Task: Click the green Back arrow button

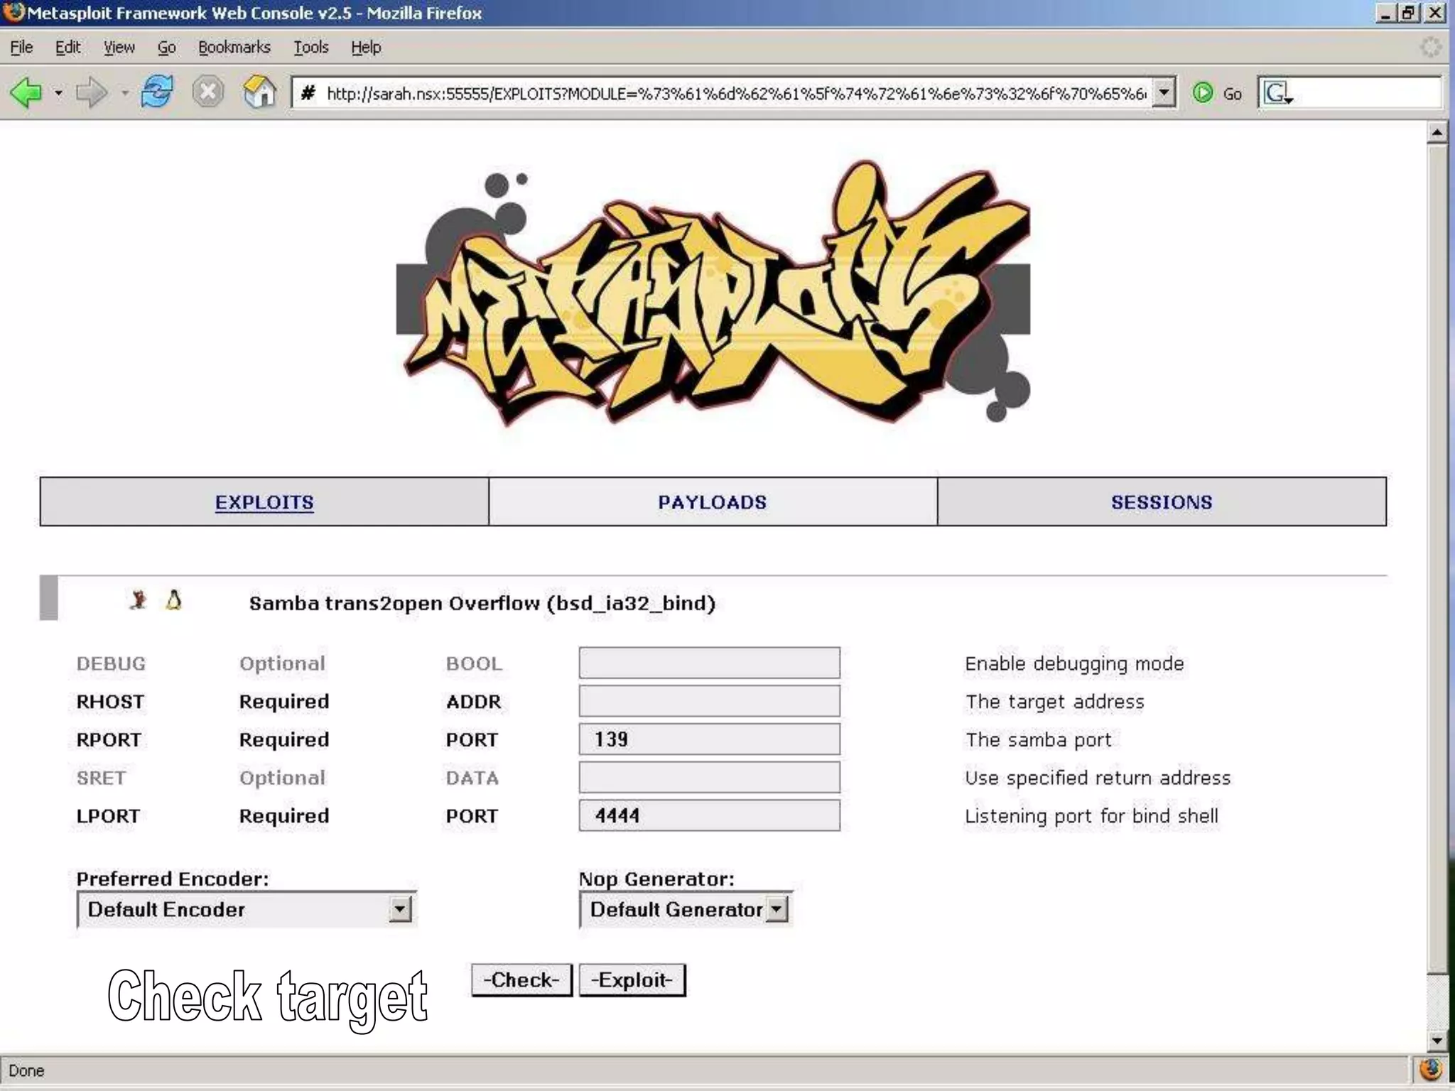Action: point(26,93)
